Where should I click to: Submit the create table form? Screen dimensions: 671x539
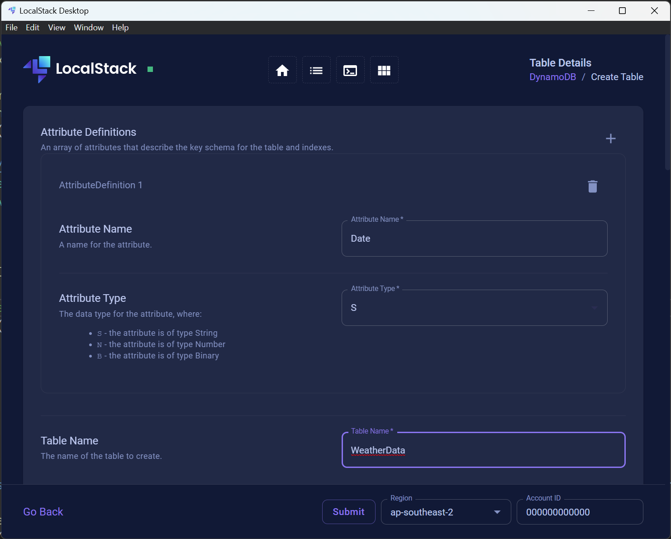tap(348, 512)
